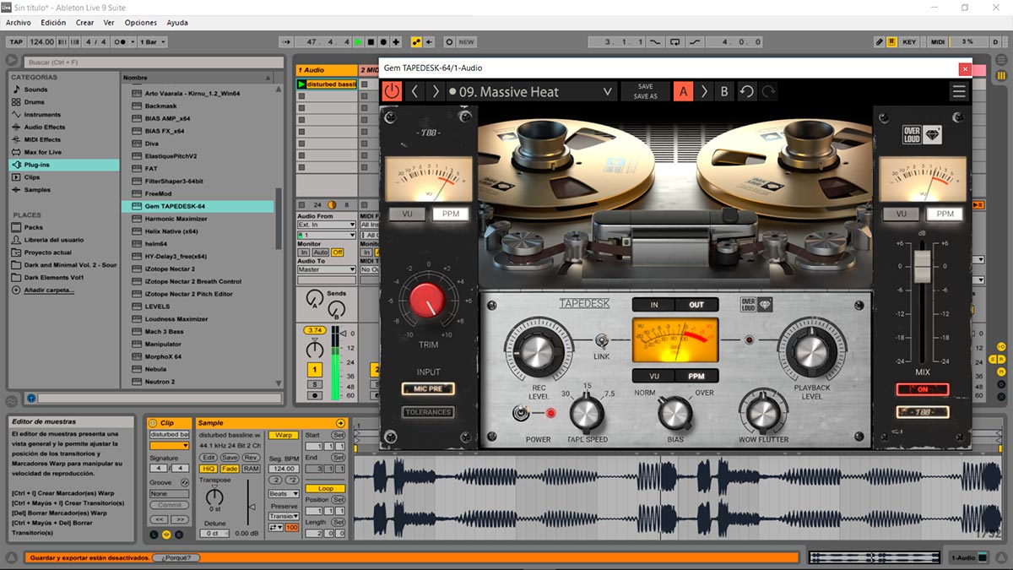The height and width of the screenshot is (570, 1013).
Task: Open the TAPEDESK hamburger menu
Action: click(x=959, y=92)
